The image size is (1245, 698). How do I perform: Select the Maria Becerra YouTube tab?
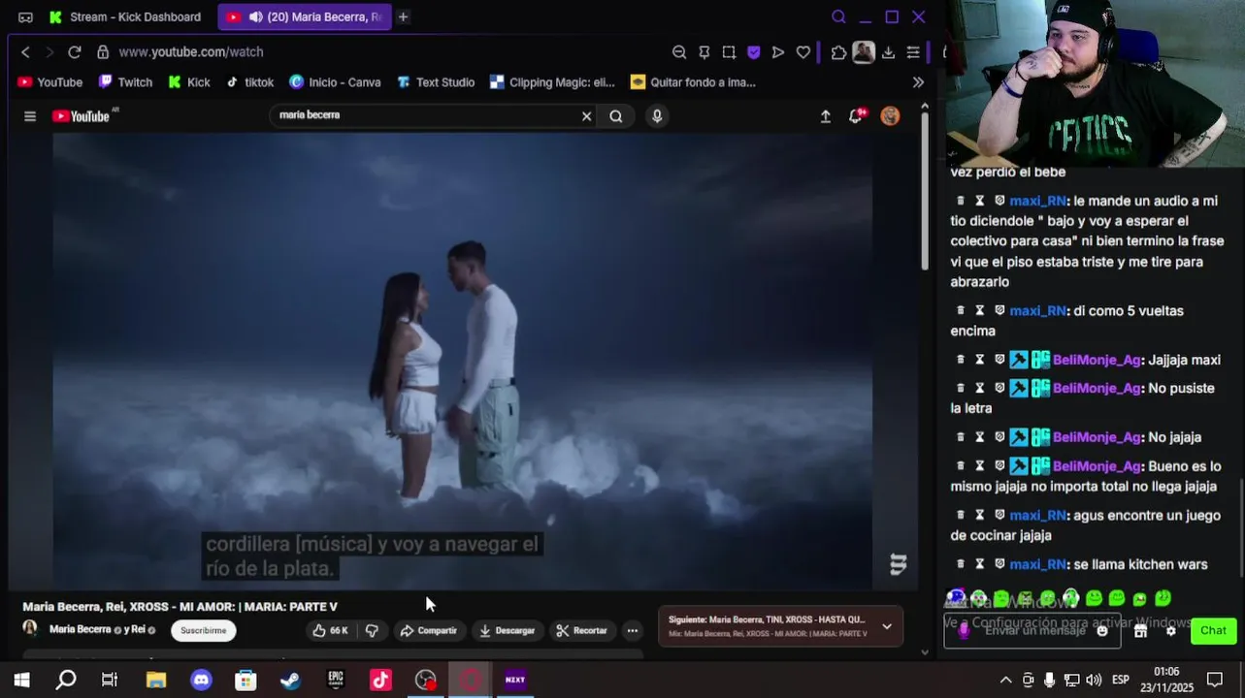tap(304, 16)
